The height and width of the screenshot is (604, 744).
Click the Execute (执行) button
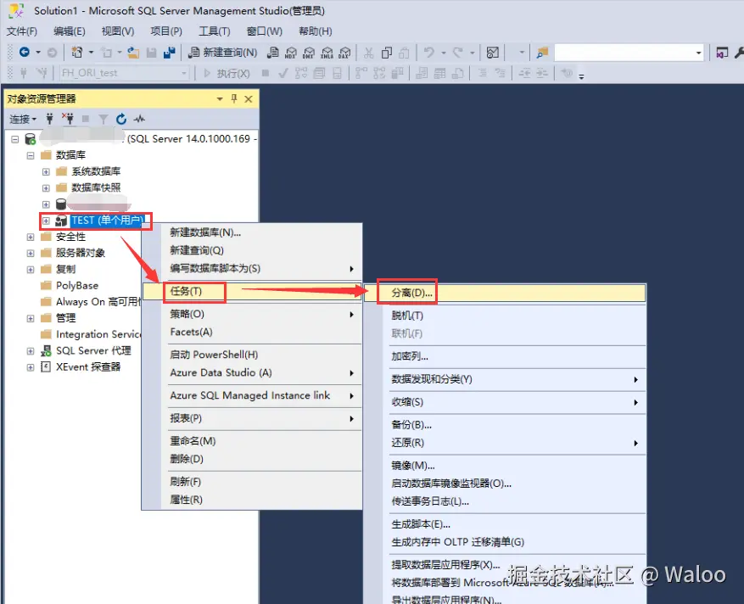tap(227, 73)
